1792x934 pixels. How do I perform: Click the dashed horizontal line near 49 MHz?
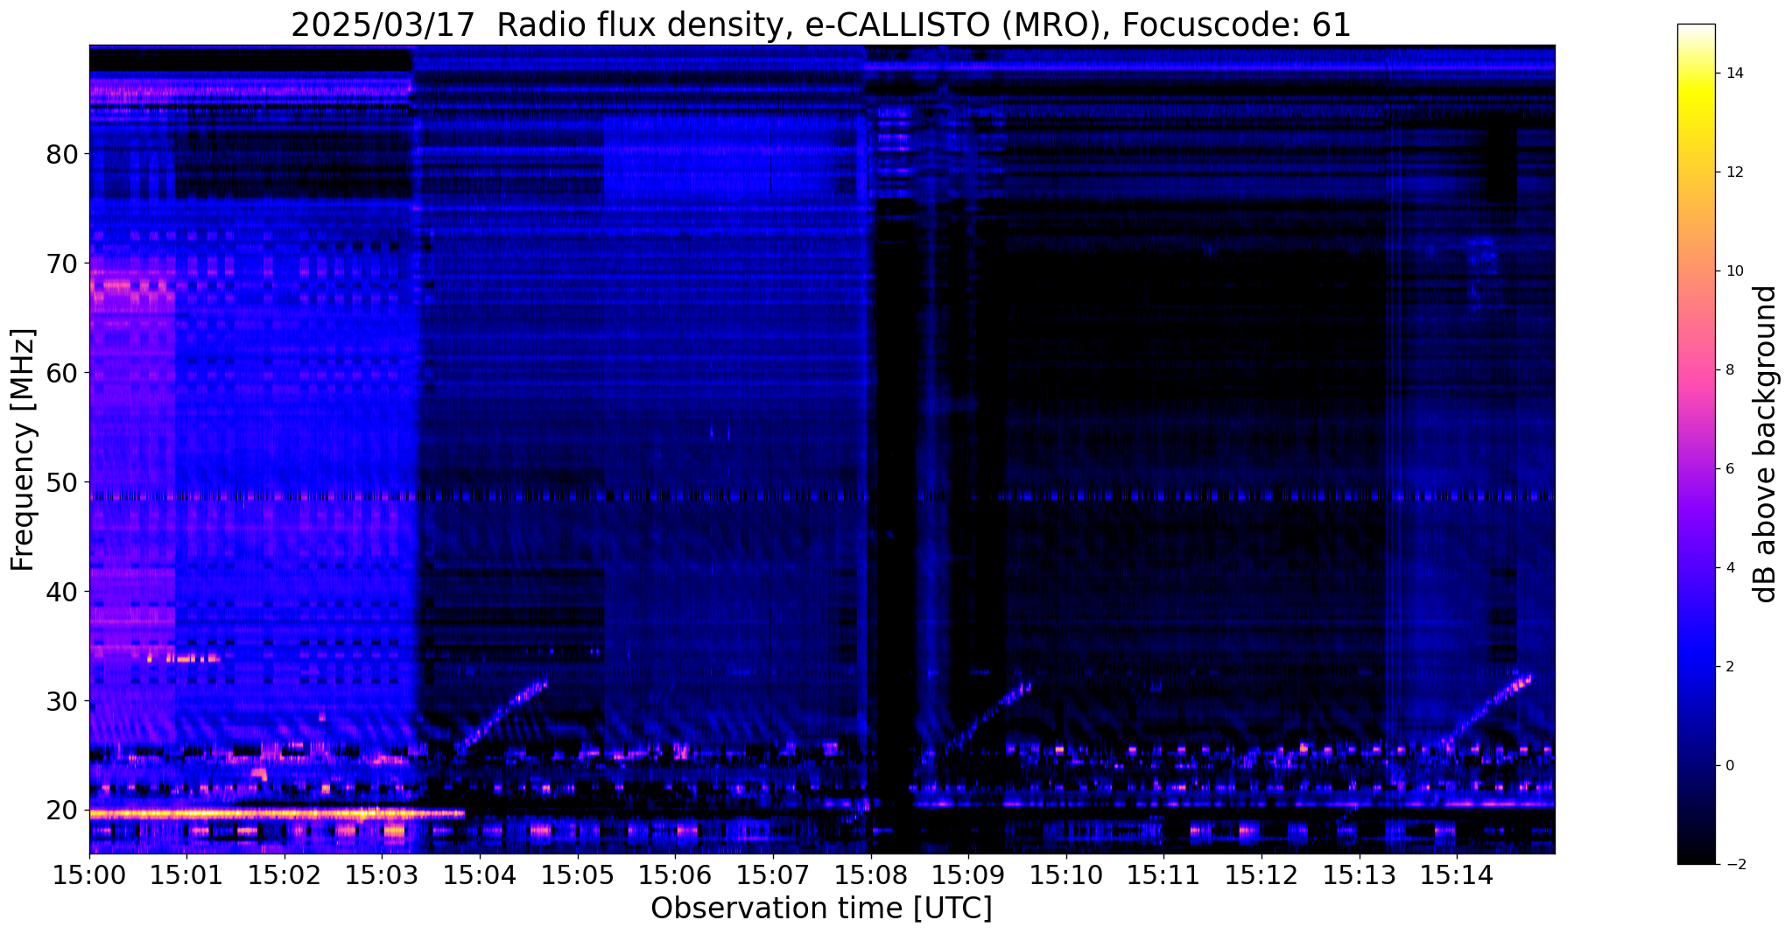(822, 496)
